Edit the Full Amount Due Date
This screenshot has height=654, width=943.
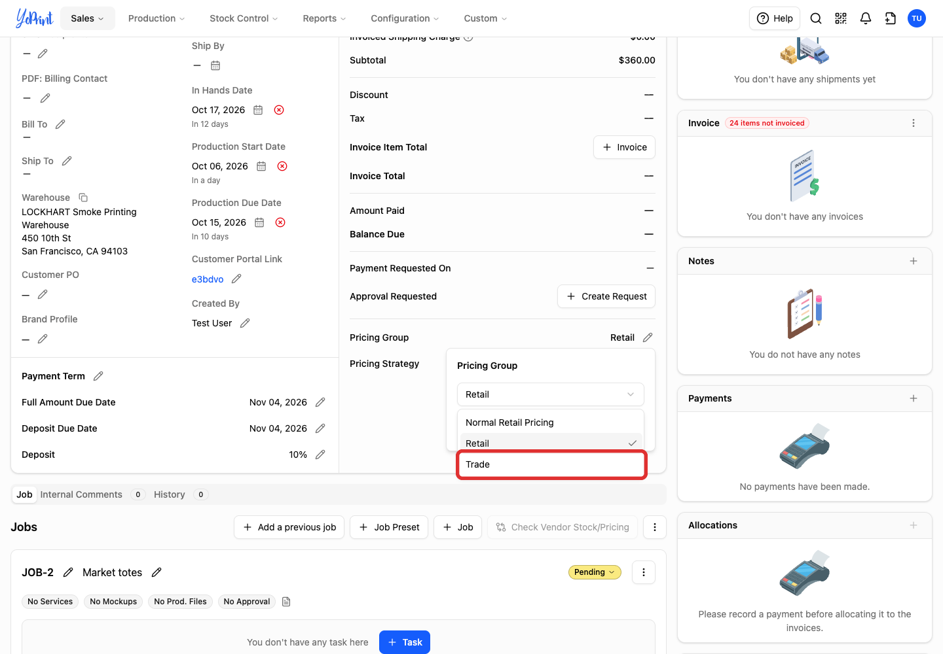(320, 402)
